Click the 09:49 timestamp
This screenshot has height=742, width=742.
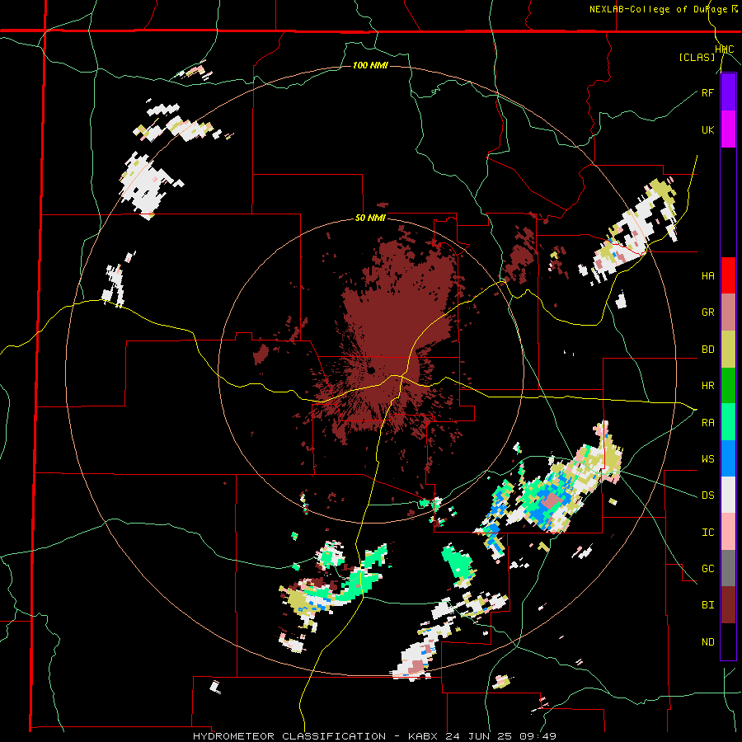click(539, 736)
